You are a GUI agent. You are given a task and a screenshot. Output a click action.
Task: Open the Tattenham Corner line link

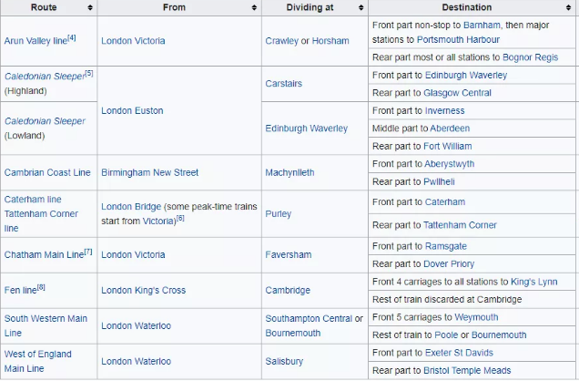(41, 221)
